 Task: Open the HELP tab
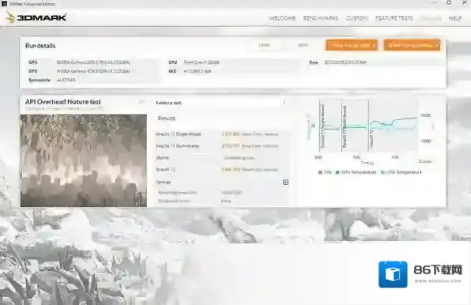455,18
